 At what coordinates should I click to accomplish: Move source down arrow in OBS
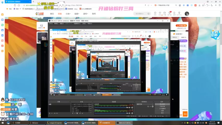(x=82, y=113)
